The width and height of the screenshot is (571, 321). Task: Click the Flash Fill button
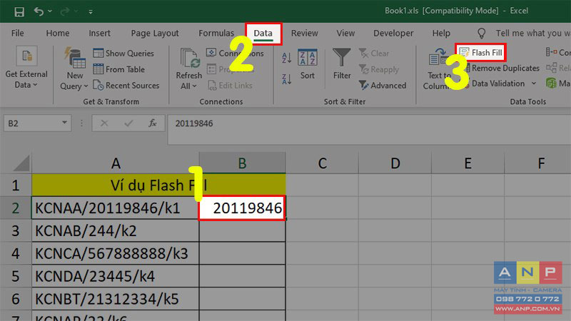(480, 53)
